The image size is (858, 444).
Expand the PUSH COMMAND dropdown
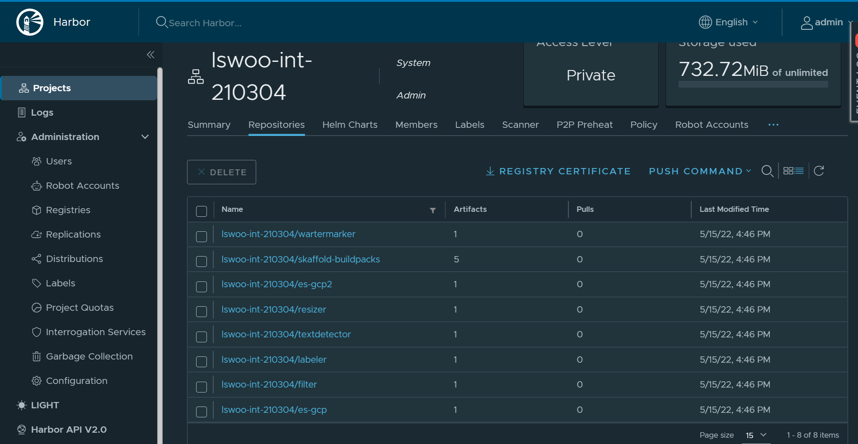700,171
